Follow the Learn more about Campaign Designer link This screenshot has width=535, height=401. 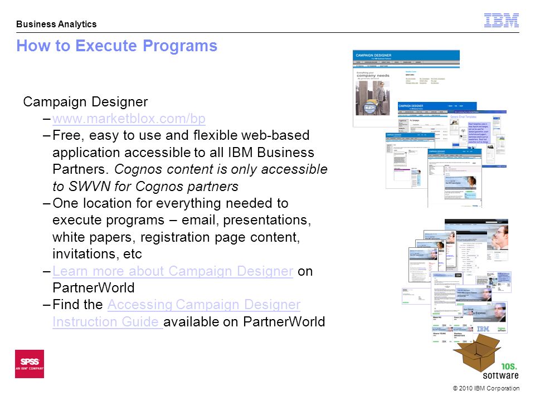click(x=173, y=271)
